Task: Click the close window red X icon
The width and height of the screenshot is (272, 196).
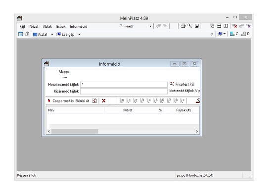Action: [x=235, y=26]
